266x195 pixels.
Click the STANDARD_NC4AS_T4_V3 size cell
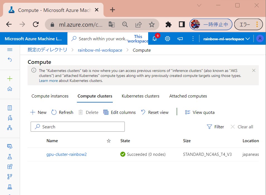[x=207, y=154]
